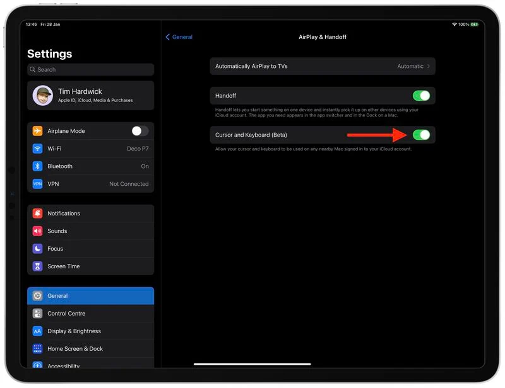Tap the 13:46 clock in status bar
The width and height of the screenshot is (505, 388).
point(31,25)
